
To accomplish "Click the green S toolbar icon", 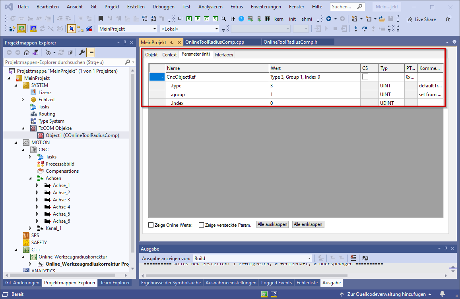I will coord(215,19).
